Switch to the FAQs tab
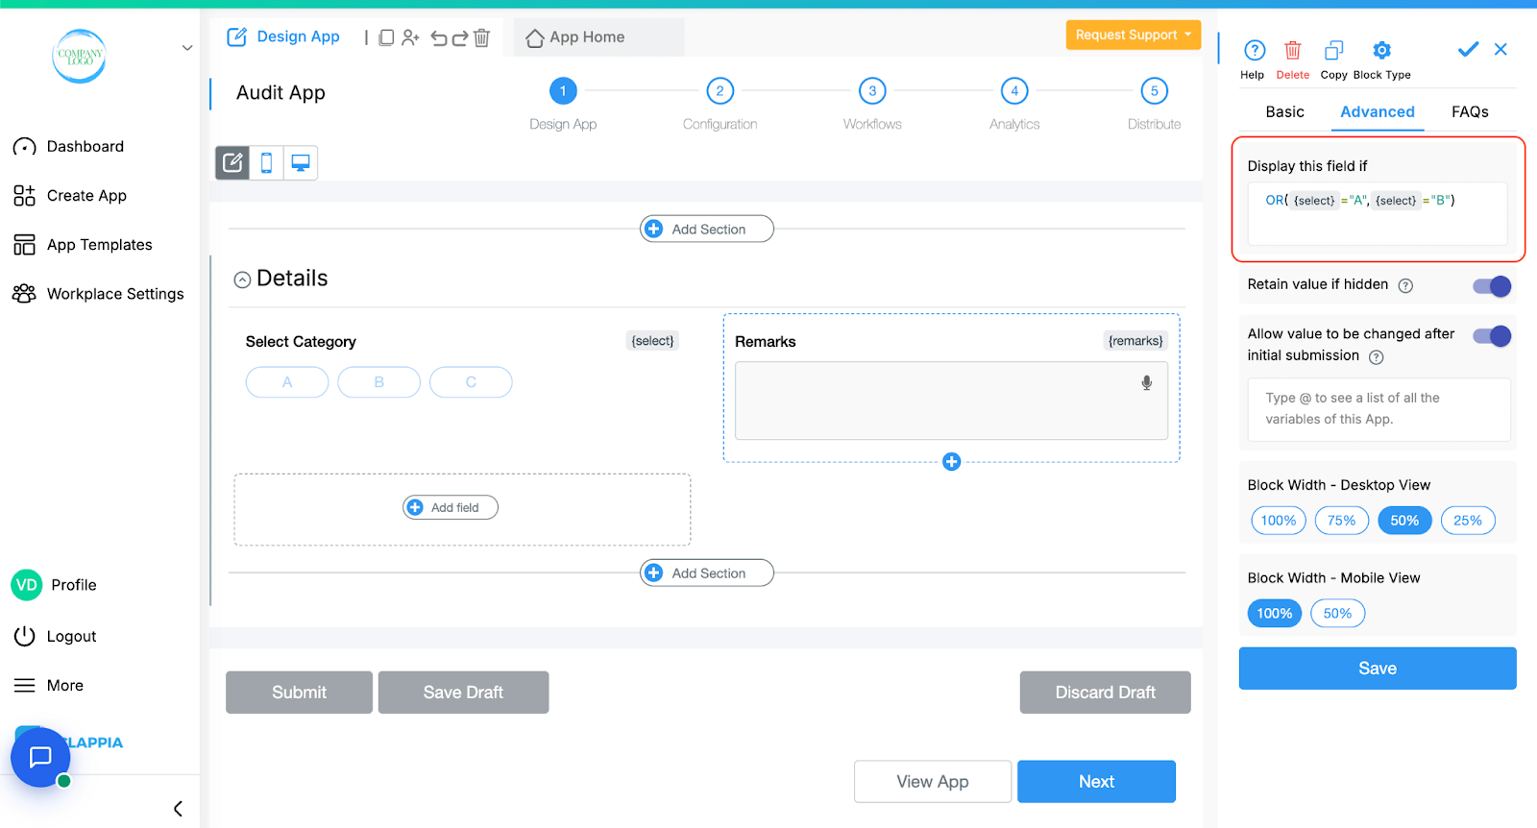1537x828 pixels. click(x=1470, y=111)
